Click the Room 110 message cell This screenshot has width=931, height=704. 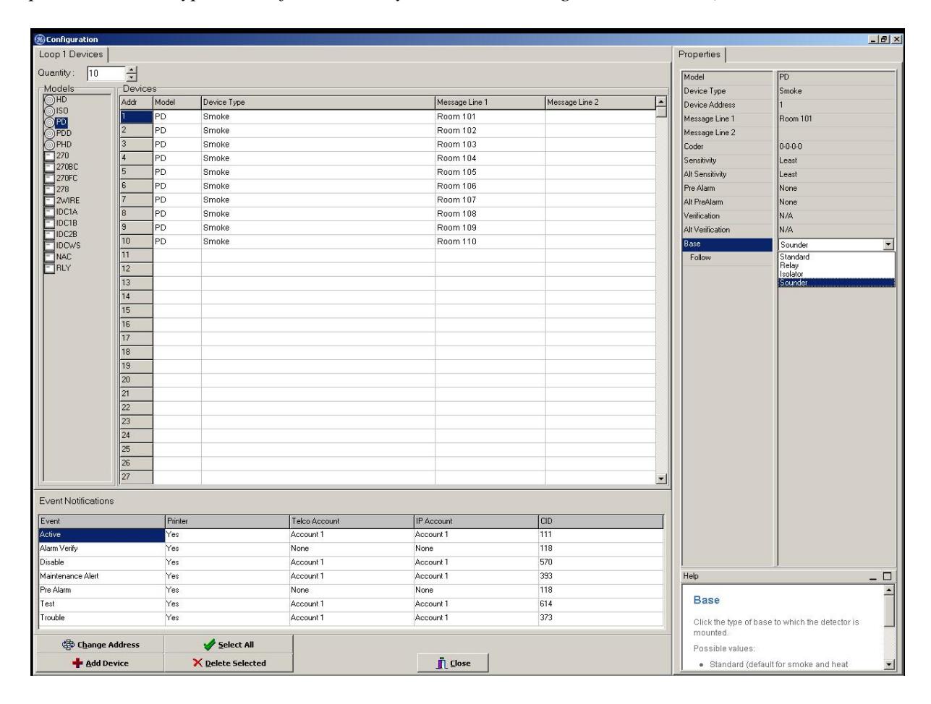pos(490,241)
